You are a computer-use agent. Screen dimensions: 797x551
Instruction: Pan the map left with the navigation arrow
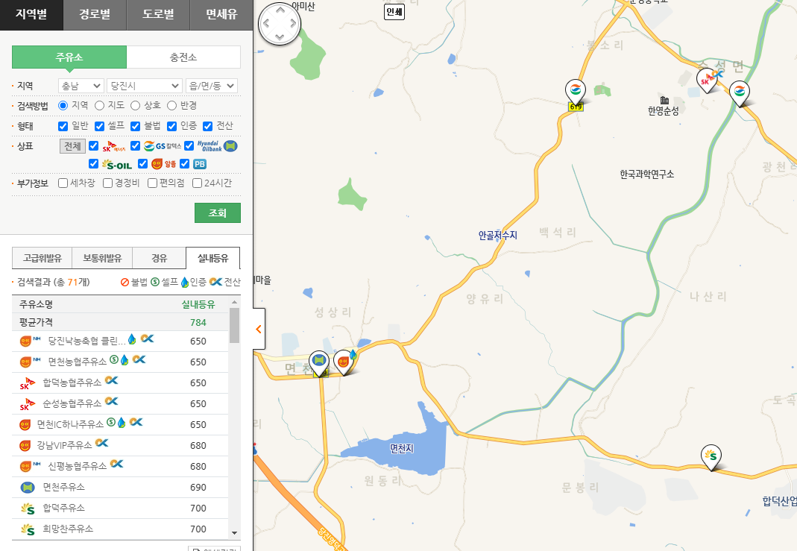point(266,23)
